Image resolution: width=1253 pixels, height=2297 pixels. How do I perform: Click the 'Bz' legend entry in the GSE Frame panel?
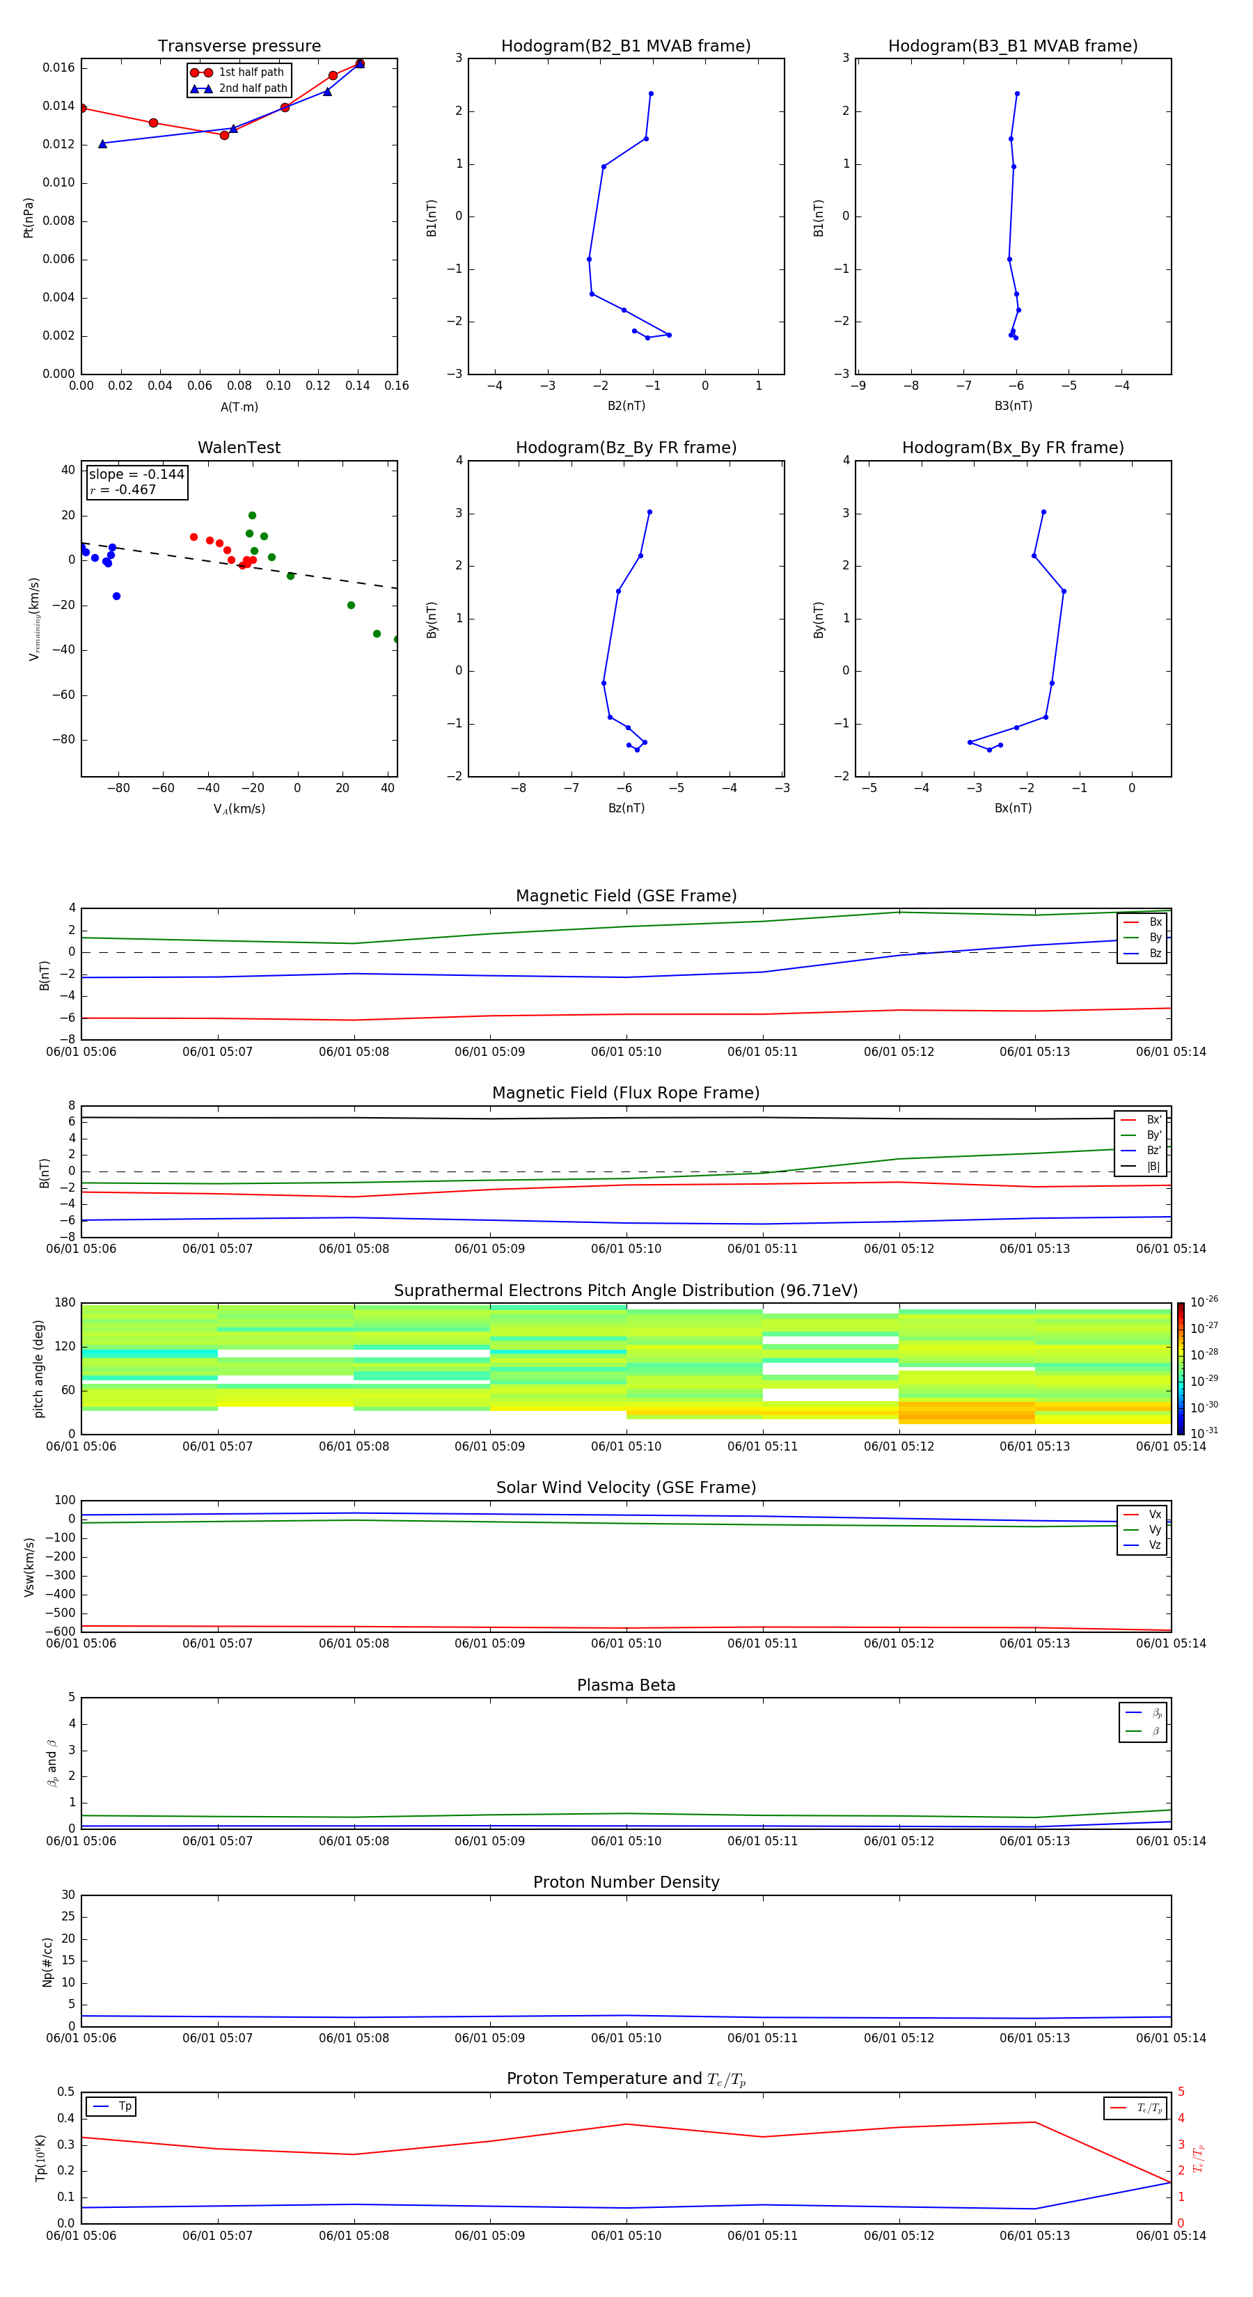click(x=1143, y=953)
